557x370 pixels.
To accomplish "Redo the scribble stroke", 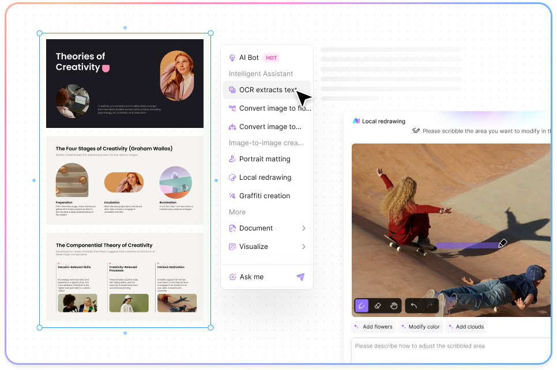I will 430,305.
